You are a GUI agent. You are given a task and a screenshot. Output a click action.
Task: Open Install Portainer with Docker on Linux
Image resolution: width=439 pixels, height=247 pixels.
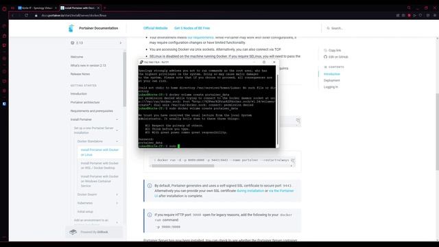99,152
